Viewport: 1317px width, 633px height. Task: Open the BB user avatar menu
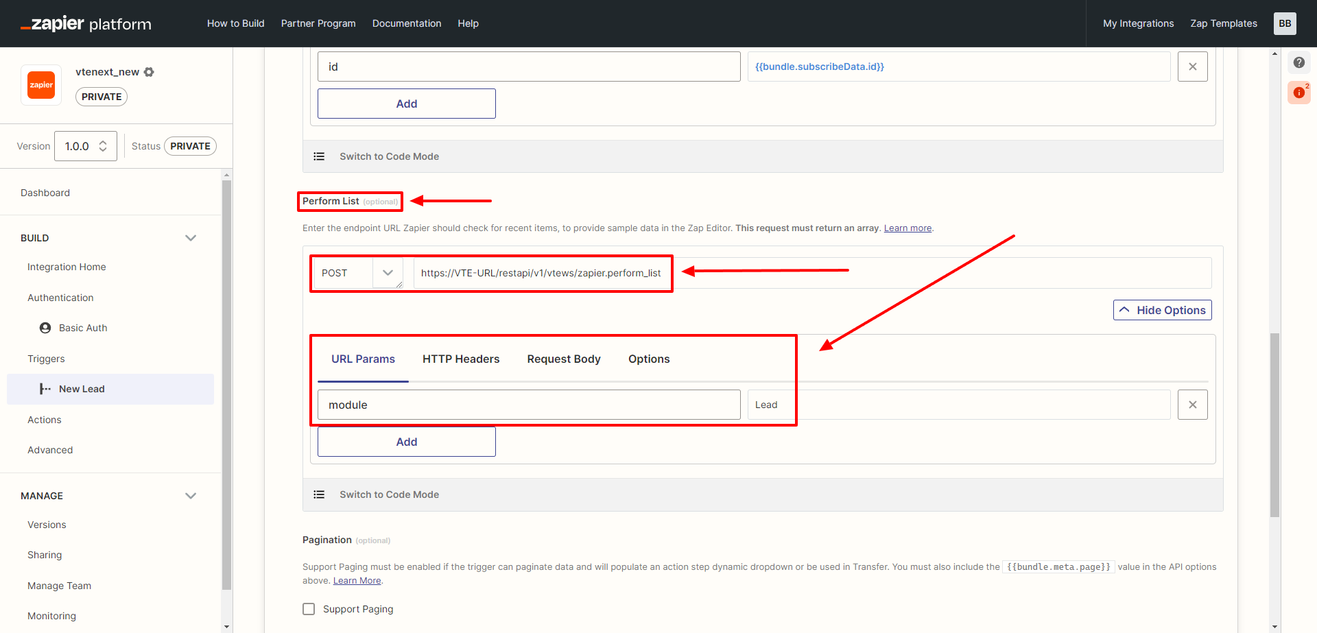1285,23
